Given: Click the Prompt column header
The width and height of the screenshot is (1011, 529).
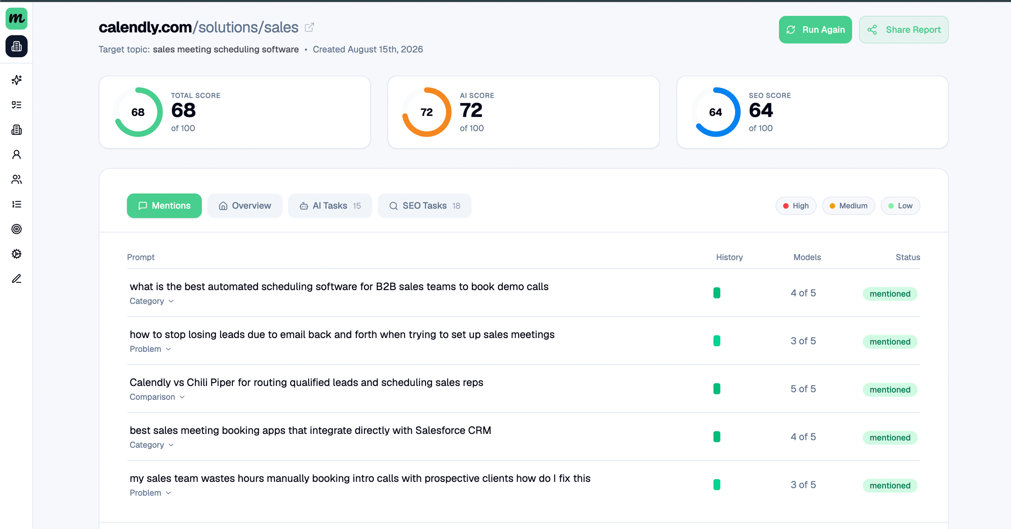Looking at the screenshot, I should [141, 257].
